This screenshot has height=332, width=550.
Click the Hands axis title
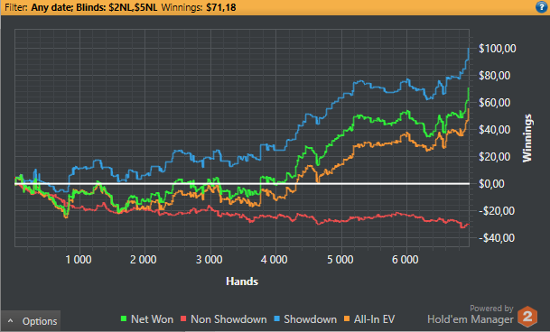[x=242, y=281]
